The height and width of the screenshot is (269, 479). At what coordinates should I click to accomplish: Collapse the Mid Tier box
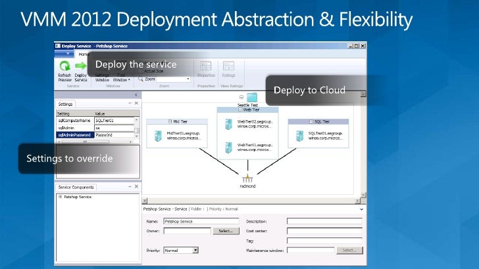pyautogui.click(x=170, y=121)
